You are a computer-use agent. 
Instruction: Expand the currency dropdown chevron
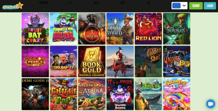pyautogui.click(x=184, y=6)
